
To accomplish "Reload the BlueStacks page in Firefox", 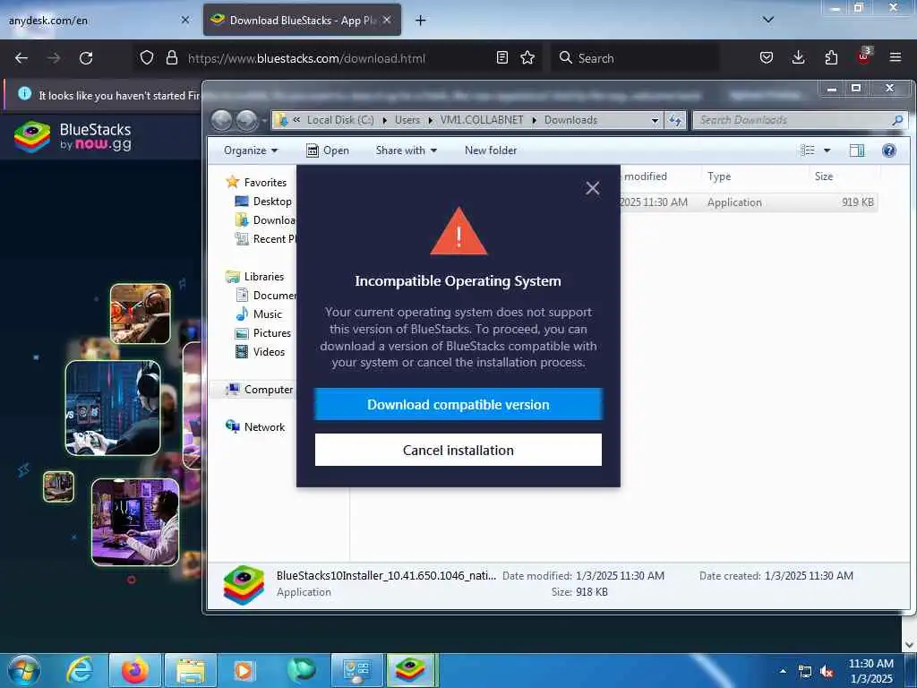I will pyautogui.click(x=86, y=58).
